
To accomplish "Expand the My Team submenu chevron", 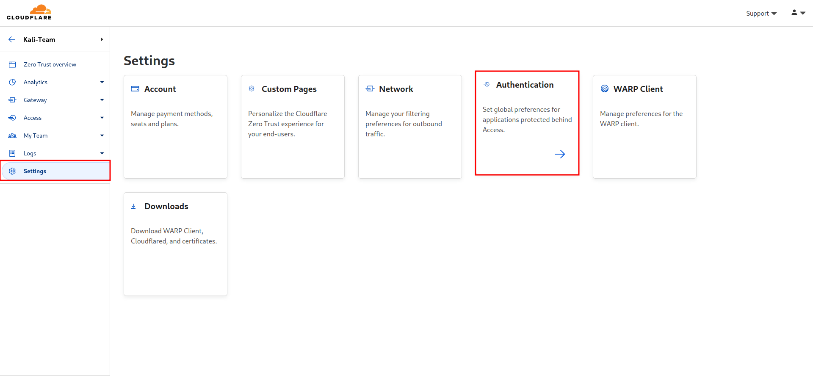I will (x=102, y=135).
